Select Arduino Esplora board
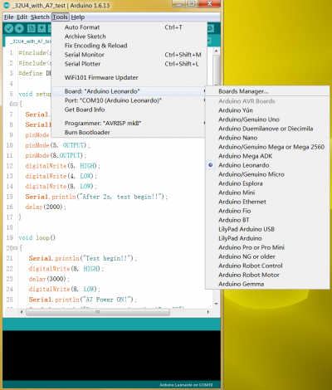This screenshot has height=390, width=332. click(x=267, y=183)
